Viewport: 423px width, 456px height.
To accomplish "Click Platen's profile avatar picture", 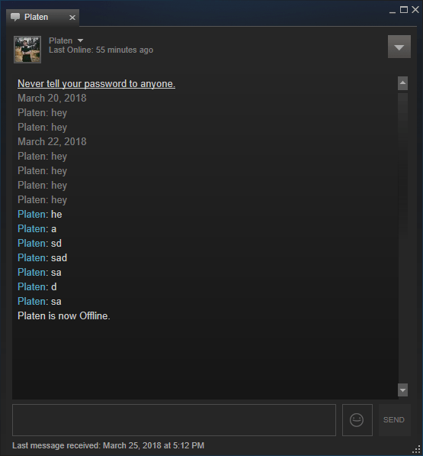I will pos(27,50).
